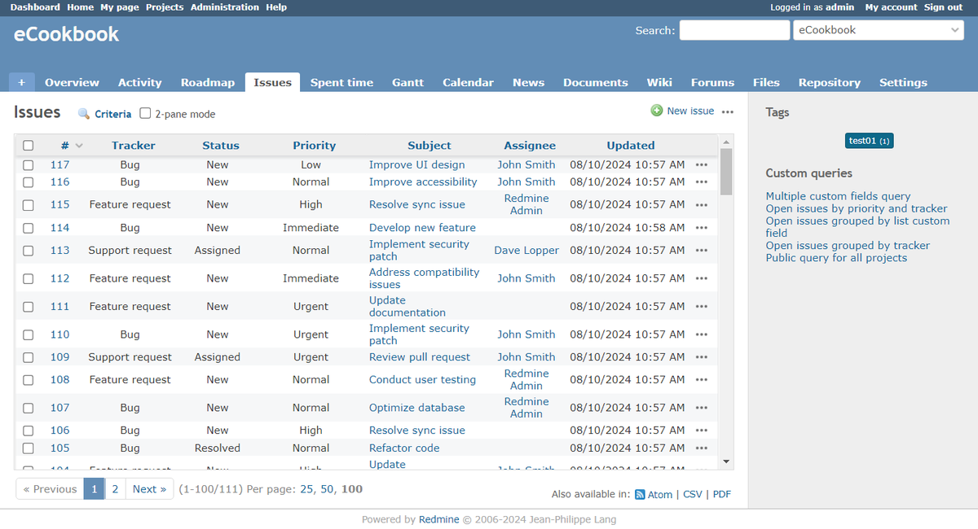Export issues as PDF

click(722, 494)
